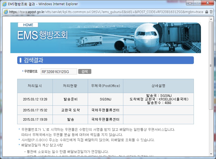This screenshot has width=216, height=159.
Task: Click the 발송국 : SGSINJ detail text
Action: 159,96
